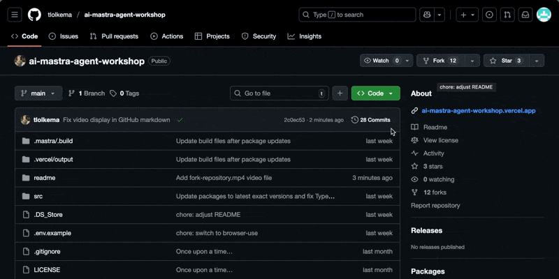
Task: Switch to the Security tab
Action: [x=259, y=36]
